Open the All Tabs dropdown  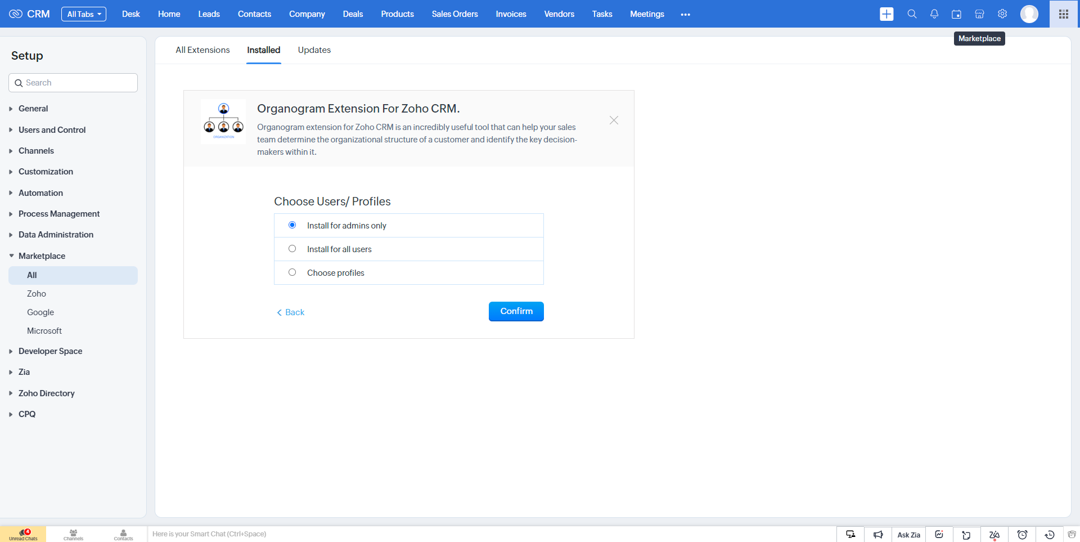pyautogui.click(x=84, y=14)
